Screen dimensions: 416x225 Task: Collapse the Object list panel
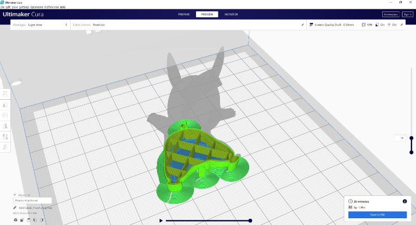coord(15,195)
